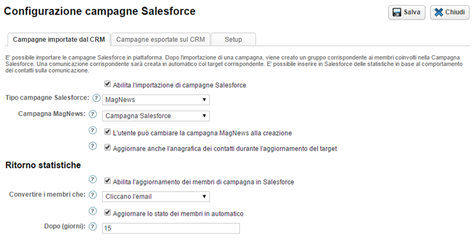
Task: Open the Convertire i membri che dropdown
Action: click(x=156, y=197)
